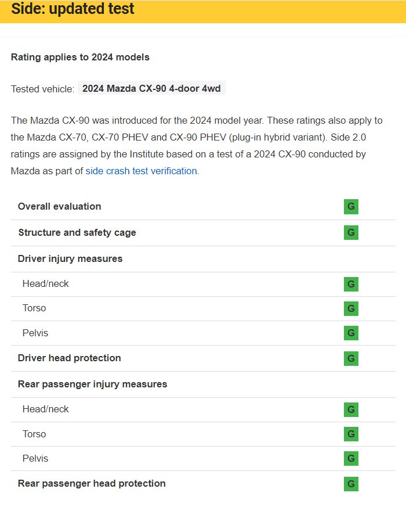Select the 2024 Mazda CX-90 4-door 4wd label
406x507 pixels.
pos(151,89)
